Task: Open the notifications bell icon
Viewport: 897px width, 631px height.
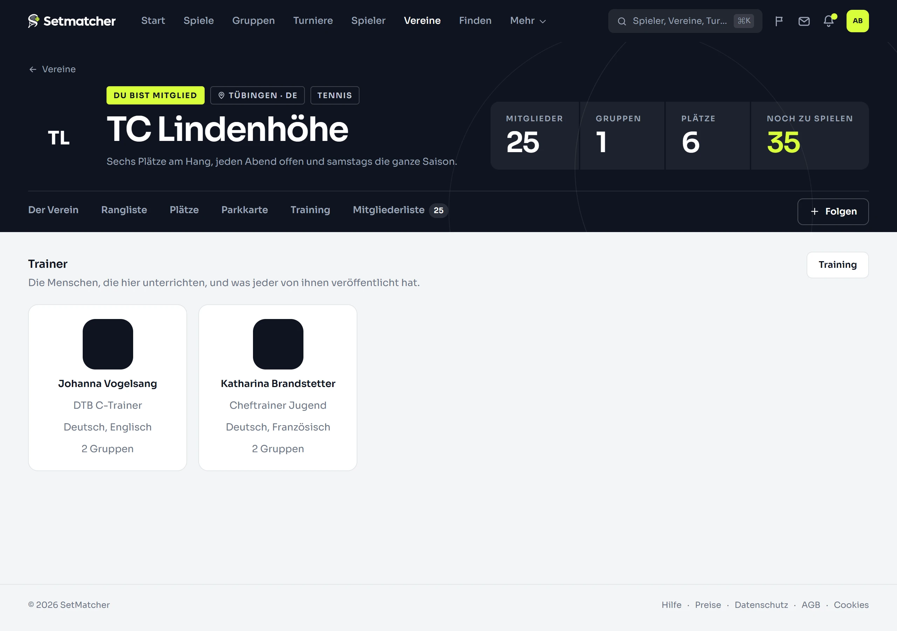Action: pyautogui.click(x=828, y=21)
